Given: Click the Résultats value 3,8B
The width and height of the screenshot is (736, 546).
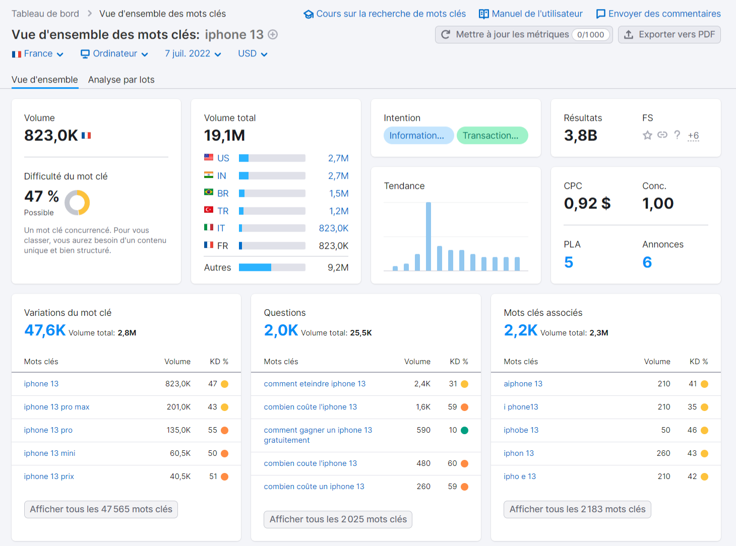Looking at the screenshot, I should [x=581, y=135].
